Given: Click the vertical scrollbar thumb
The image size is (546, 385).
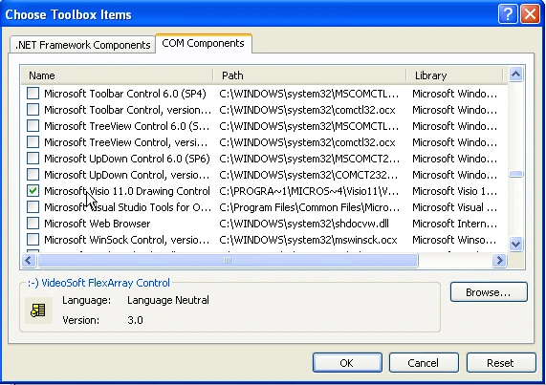Looking at the screenshot, I should [515, 174].
